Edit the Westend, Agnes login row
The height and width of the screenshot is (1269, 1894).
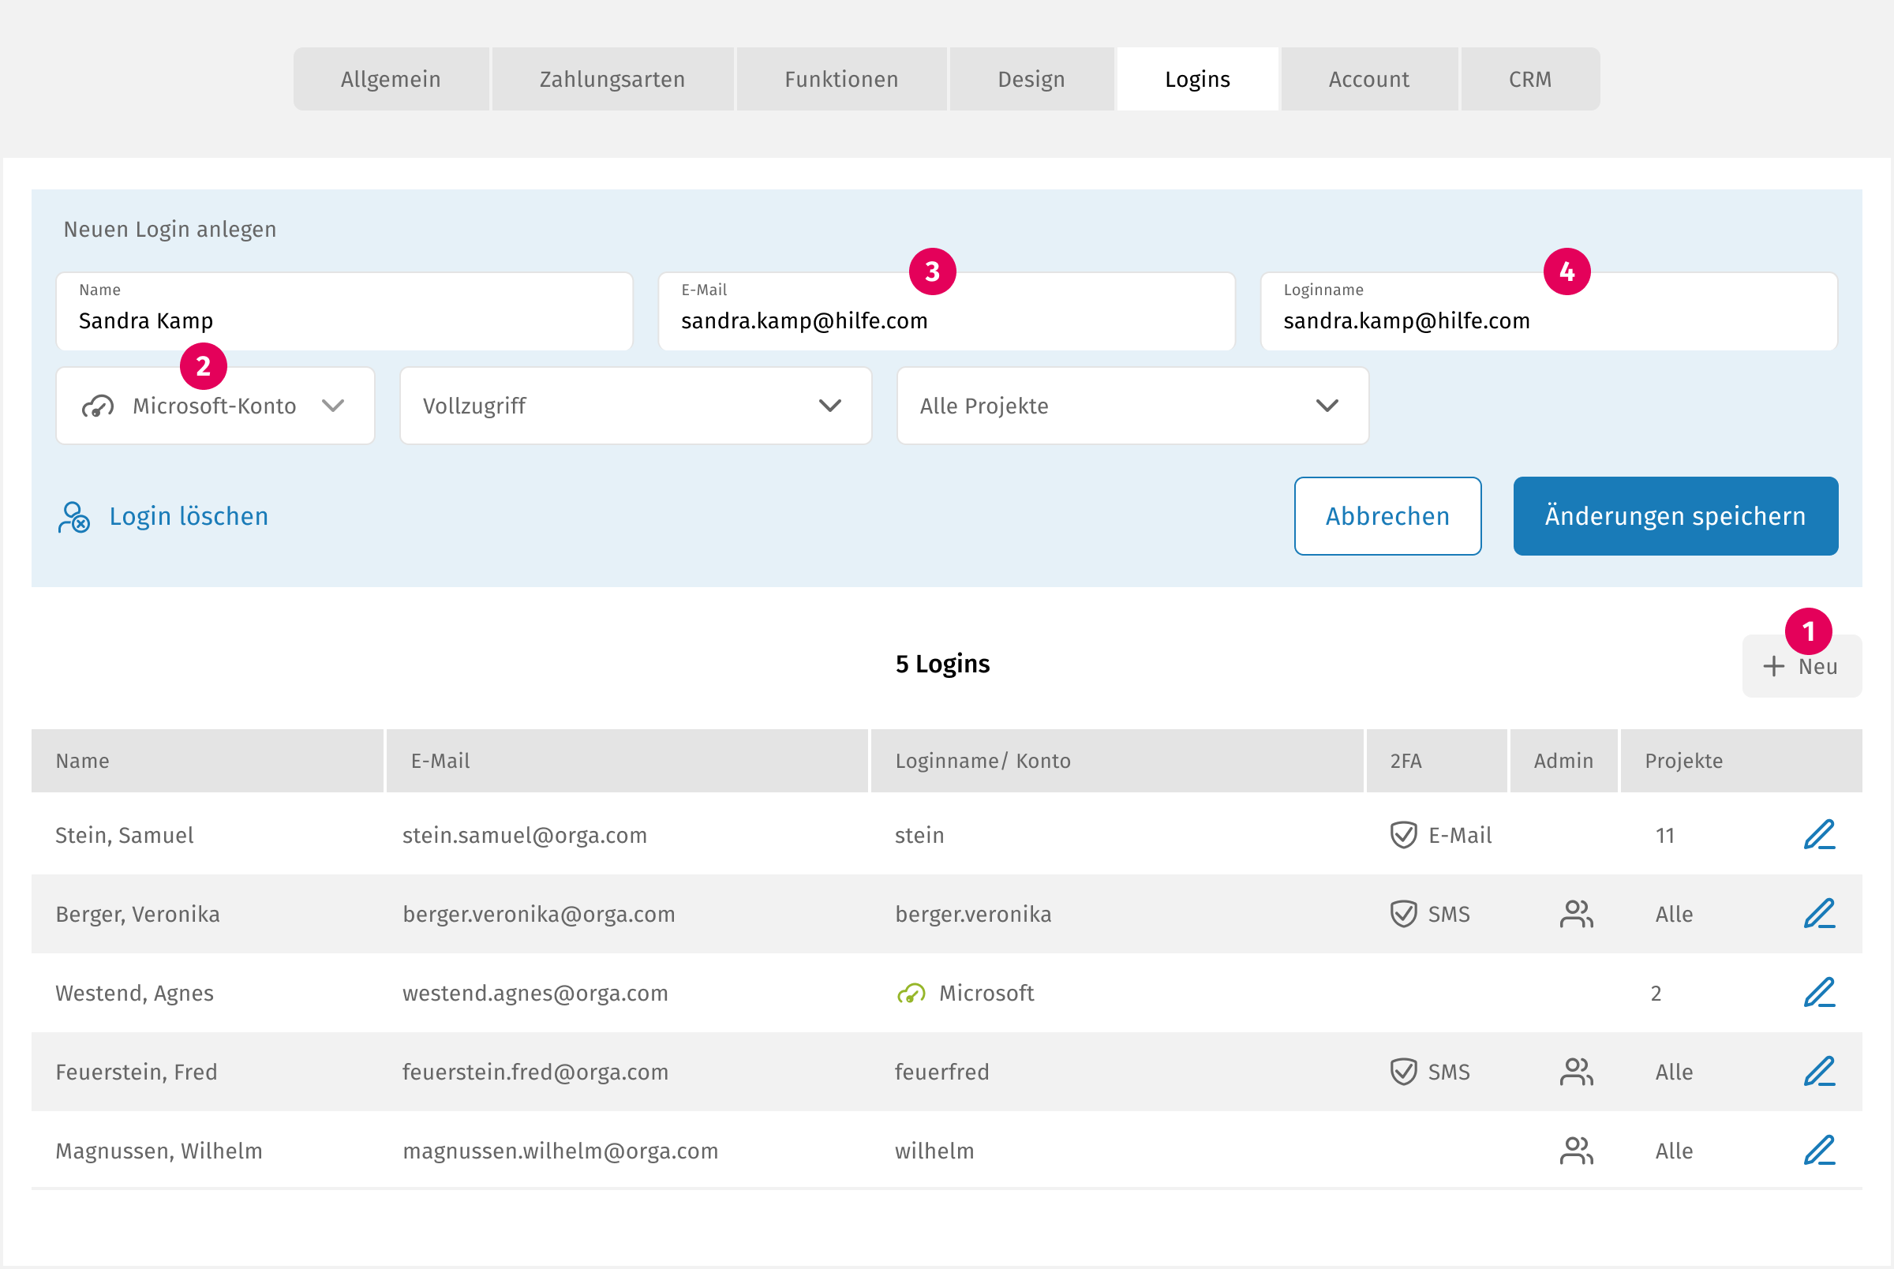click(x=1819, y=992)
